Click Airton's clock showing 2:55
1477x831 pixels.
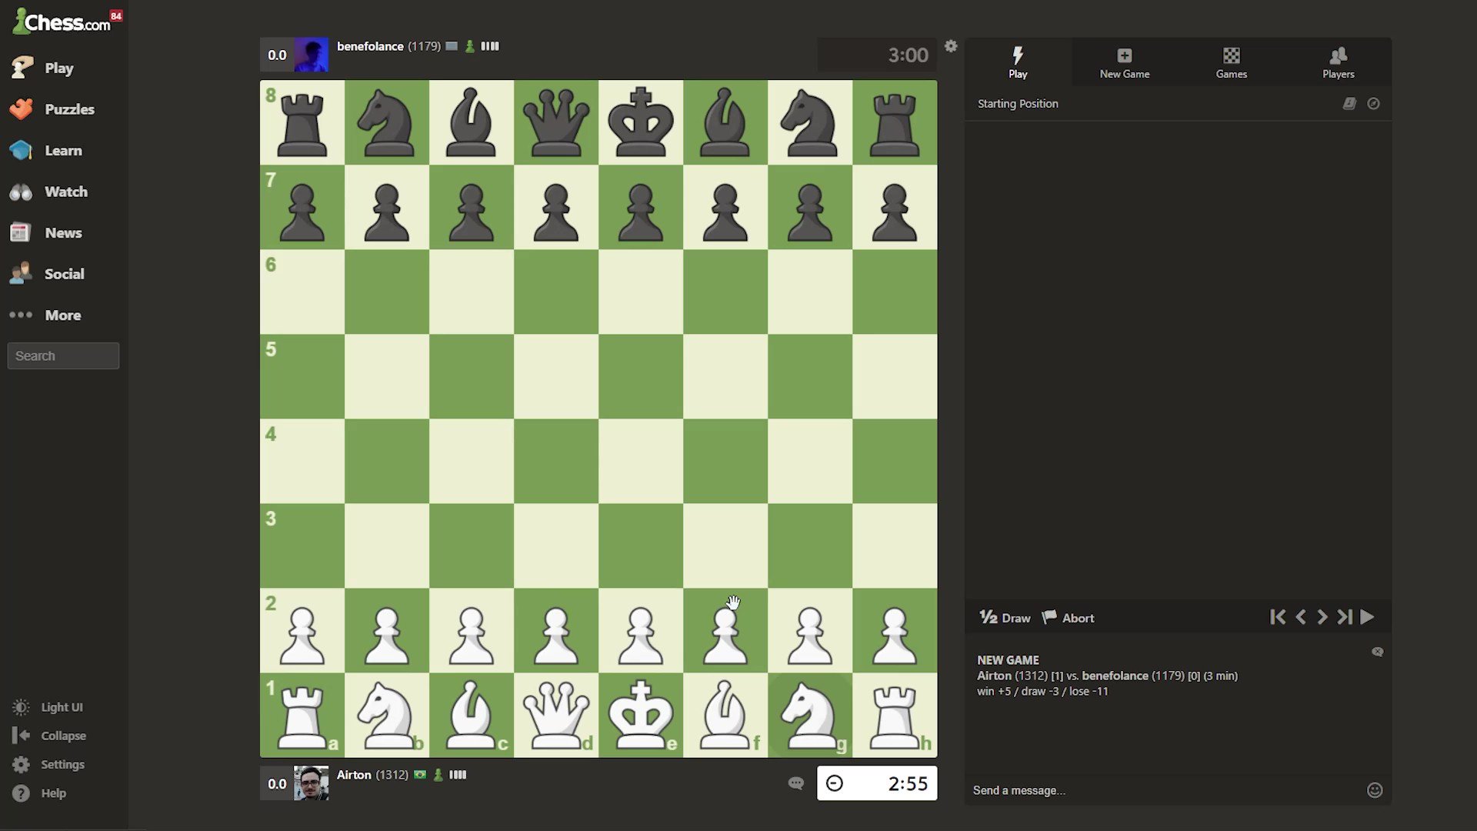[x=877, y=783]
